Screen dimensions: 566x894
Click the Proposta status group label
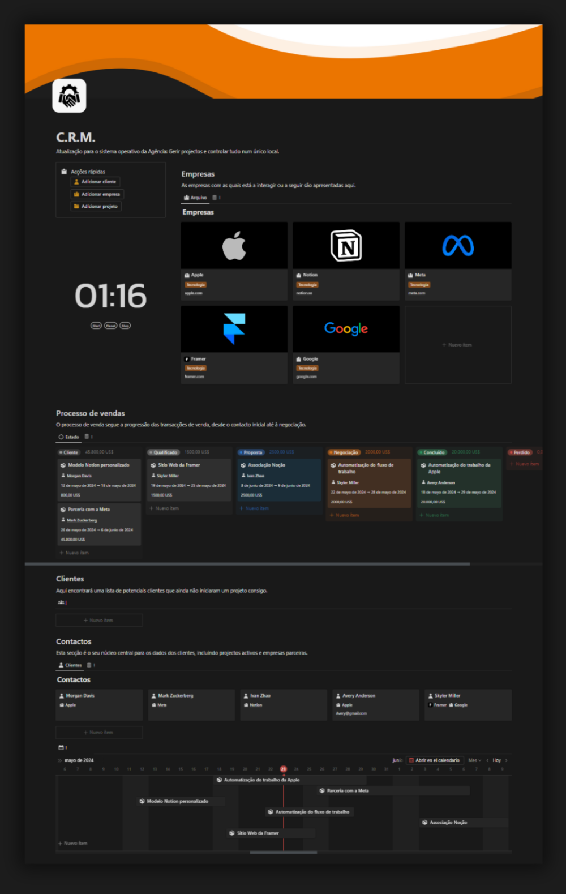coord(251,452)
